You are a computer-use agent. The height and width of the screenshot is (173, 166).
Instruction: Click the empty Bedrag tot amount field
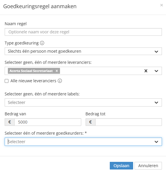[128, 122]
